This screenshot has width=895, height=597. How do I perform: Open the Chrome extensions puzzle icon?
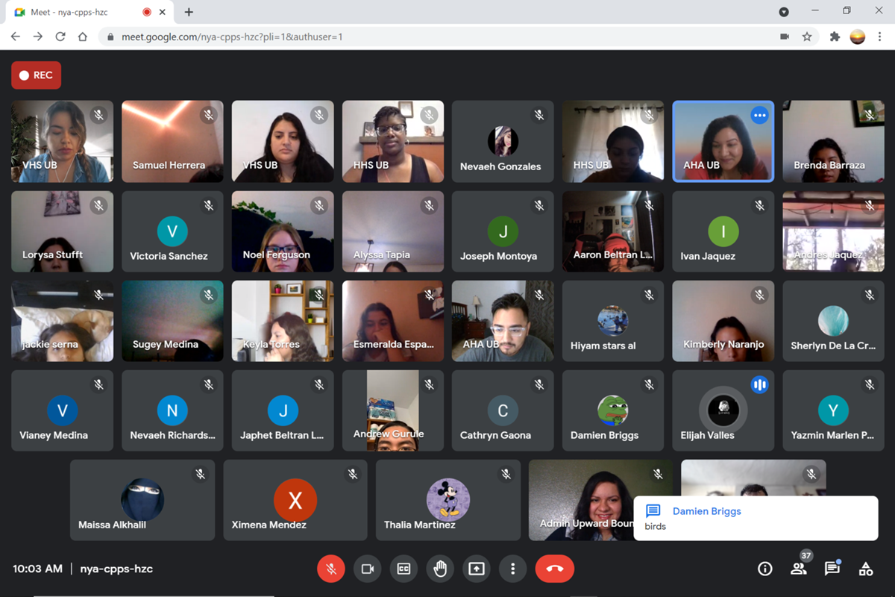(835, 37)
